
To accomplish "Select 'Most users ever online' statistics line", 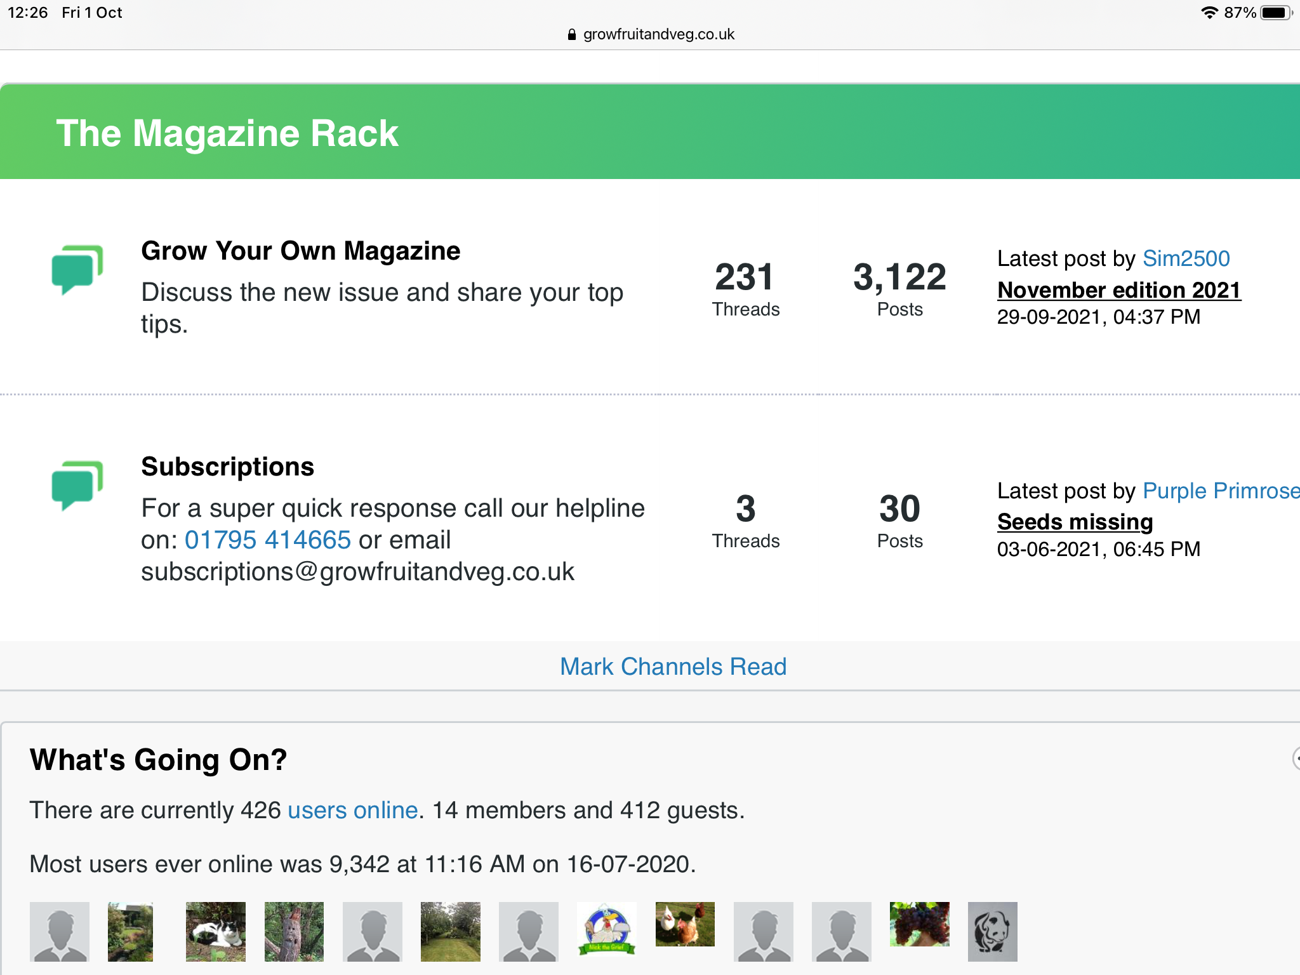I will coord(363,864).
